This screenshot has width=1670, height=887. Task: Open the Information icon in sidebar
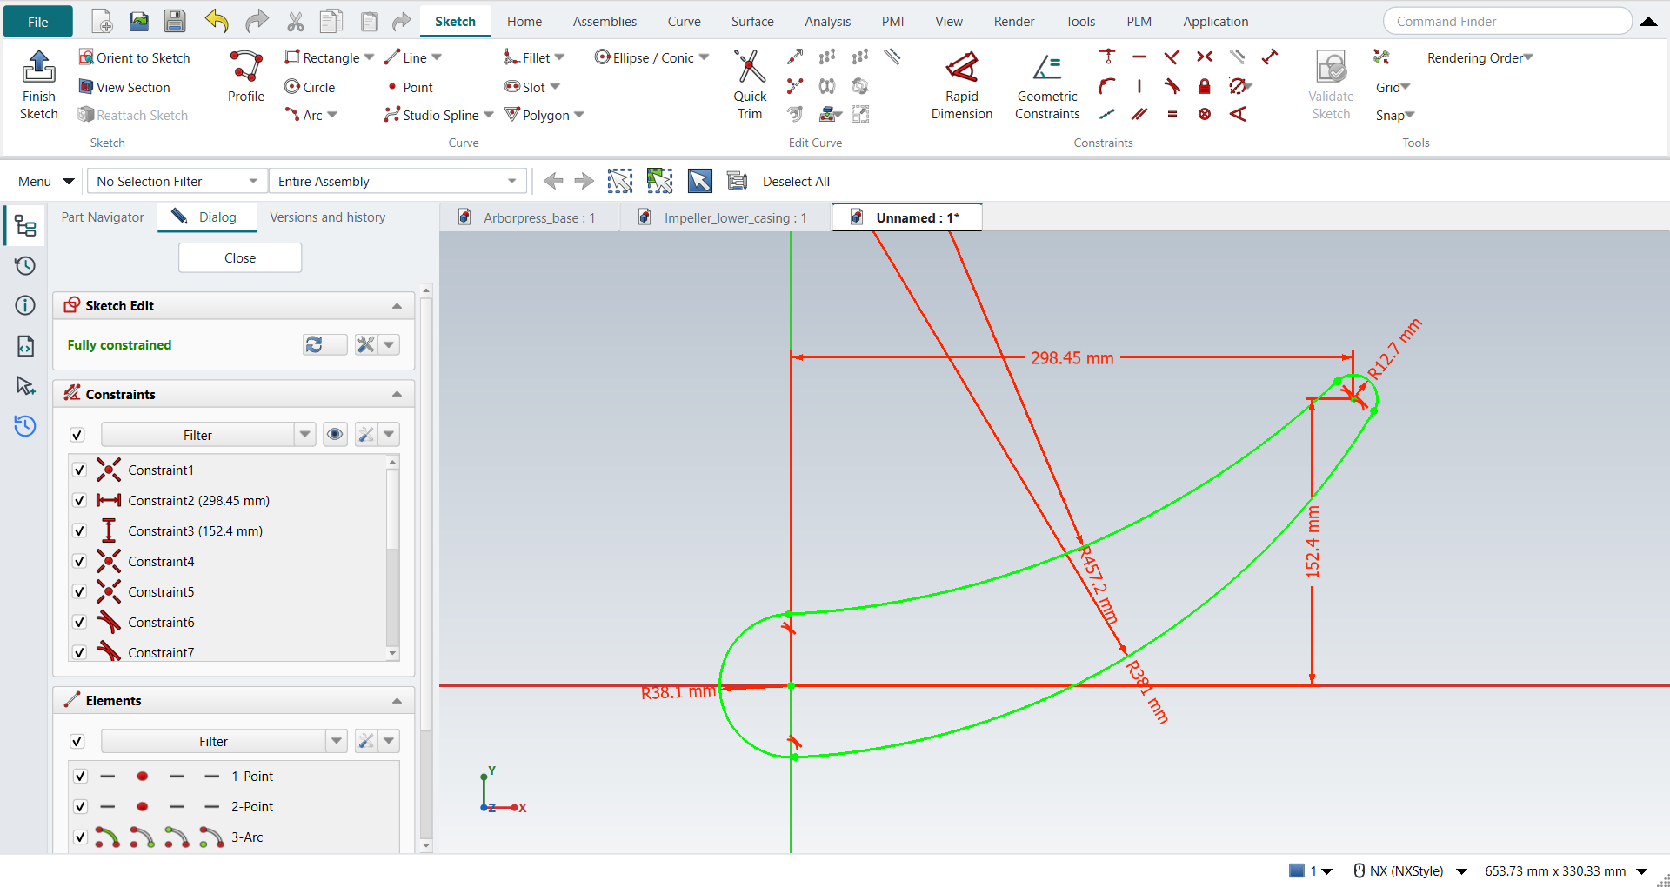coord(25,305)
